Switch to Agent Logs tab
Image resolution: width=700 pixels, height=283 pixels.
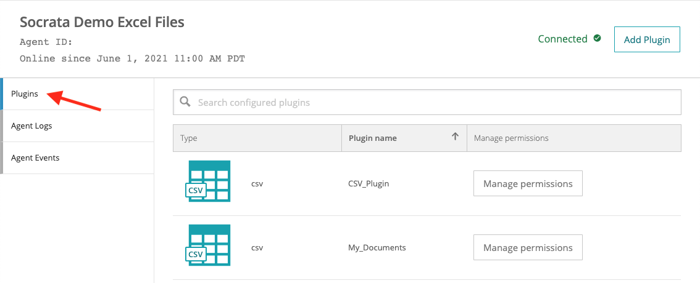(x=77, y=126)
